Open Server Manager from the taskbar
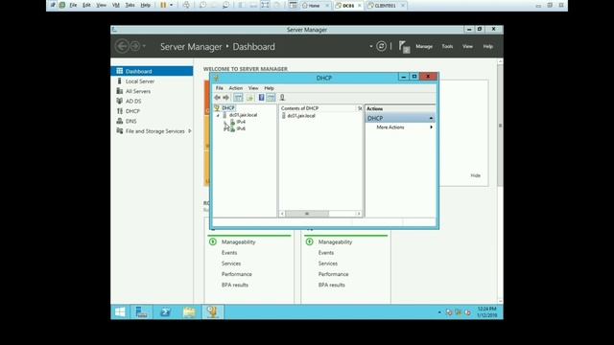The height and width of the screenshot is (345, 614). coord(141,312)
